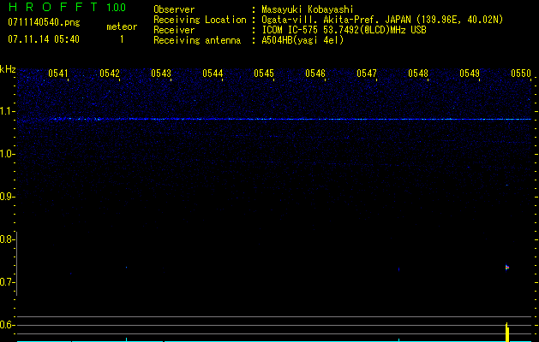Click the 0543 time marker
The height and width of the screenshot is (342, 539).
point(161,74)
